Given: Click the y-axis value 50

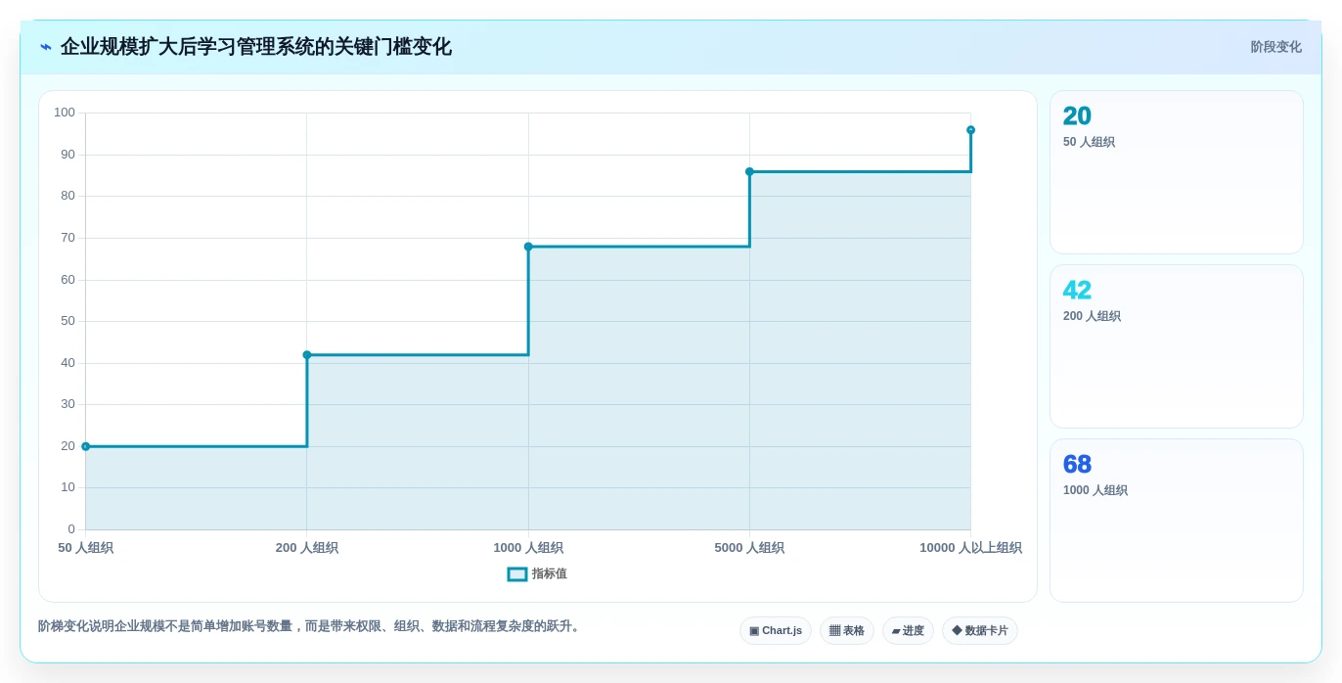Looking at the screenshot, I should (x=67, y=321).
